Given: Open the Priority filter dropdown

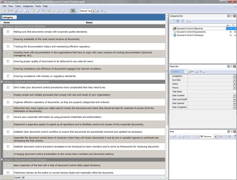Looking at the screenshot, I should pyautogui.click(x=235, y=88).
